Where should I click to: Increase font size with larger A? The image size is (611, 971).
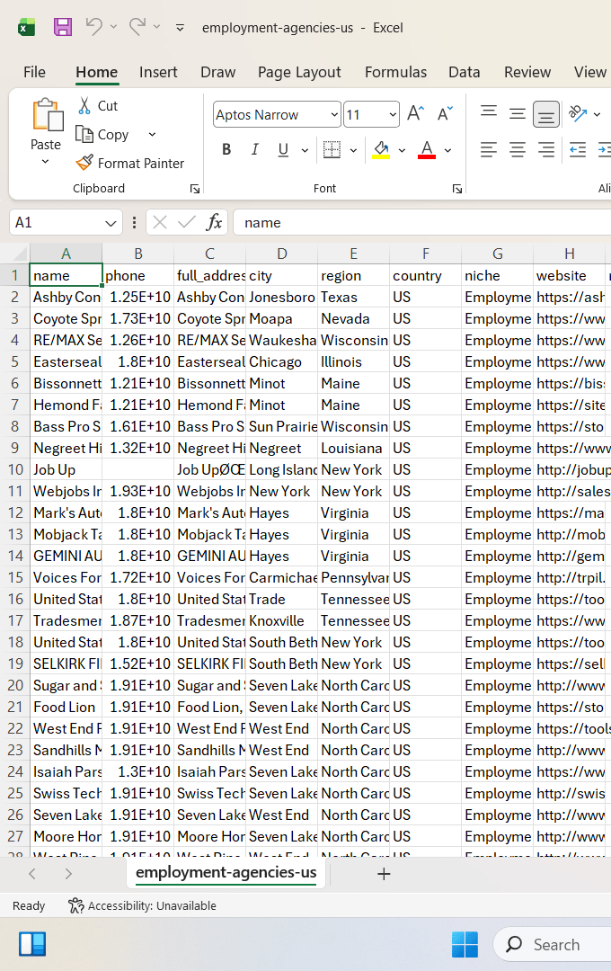pyautogui.click(x=415, y=114)
